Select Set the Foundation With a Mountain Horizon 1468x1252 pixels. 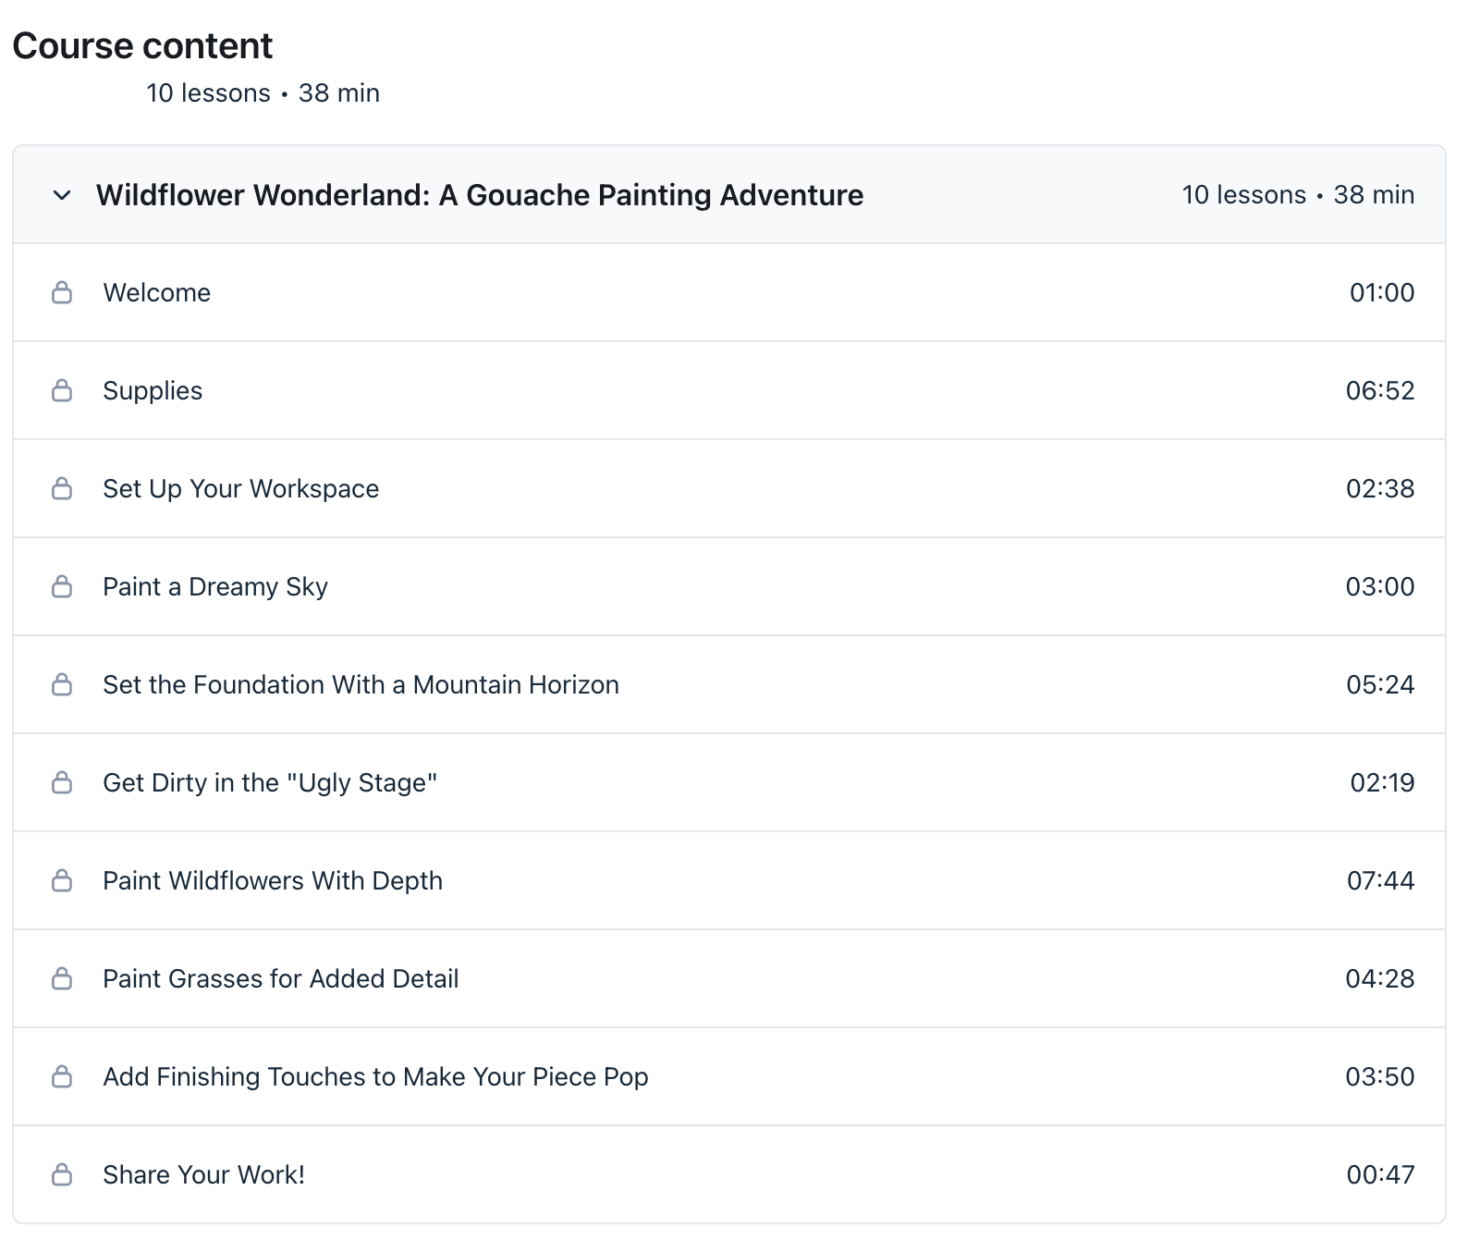tap(361, 685)
